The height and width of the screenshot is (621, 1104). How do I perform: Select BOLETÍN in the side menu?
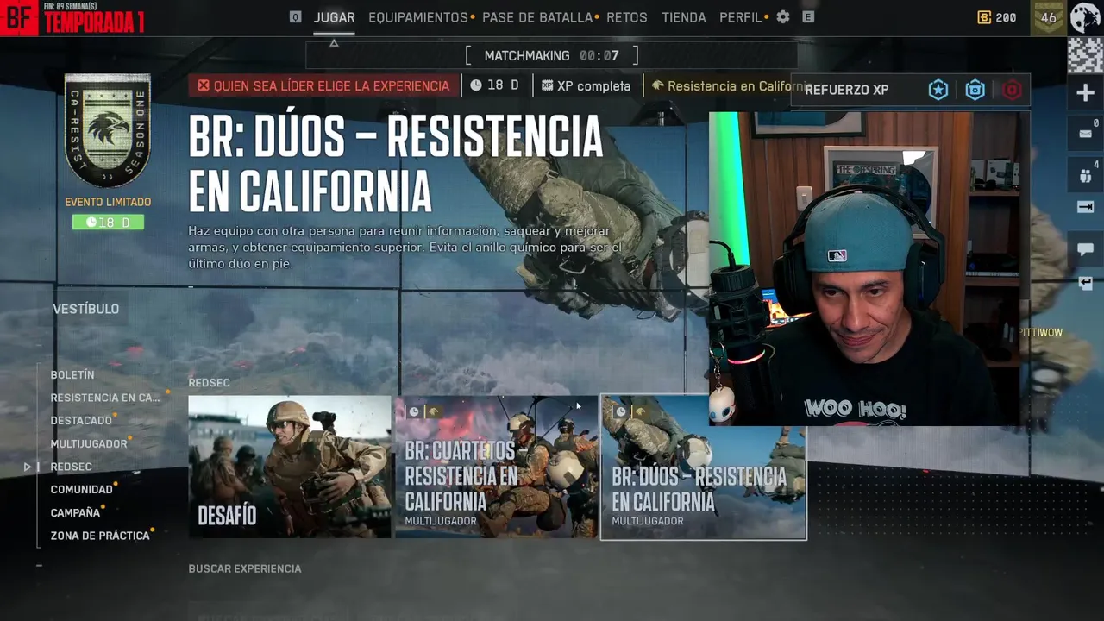(x=72, y=375)
